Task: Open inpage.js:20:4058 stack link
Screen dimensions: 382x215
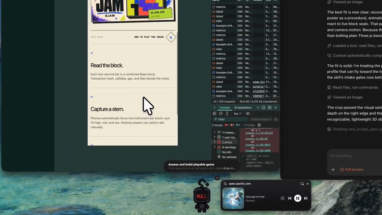Action: click(x=258, y=150)
